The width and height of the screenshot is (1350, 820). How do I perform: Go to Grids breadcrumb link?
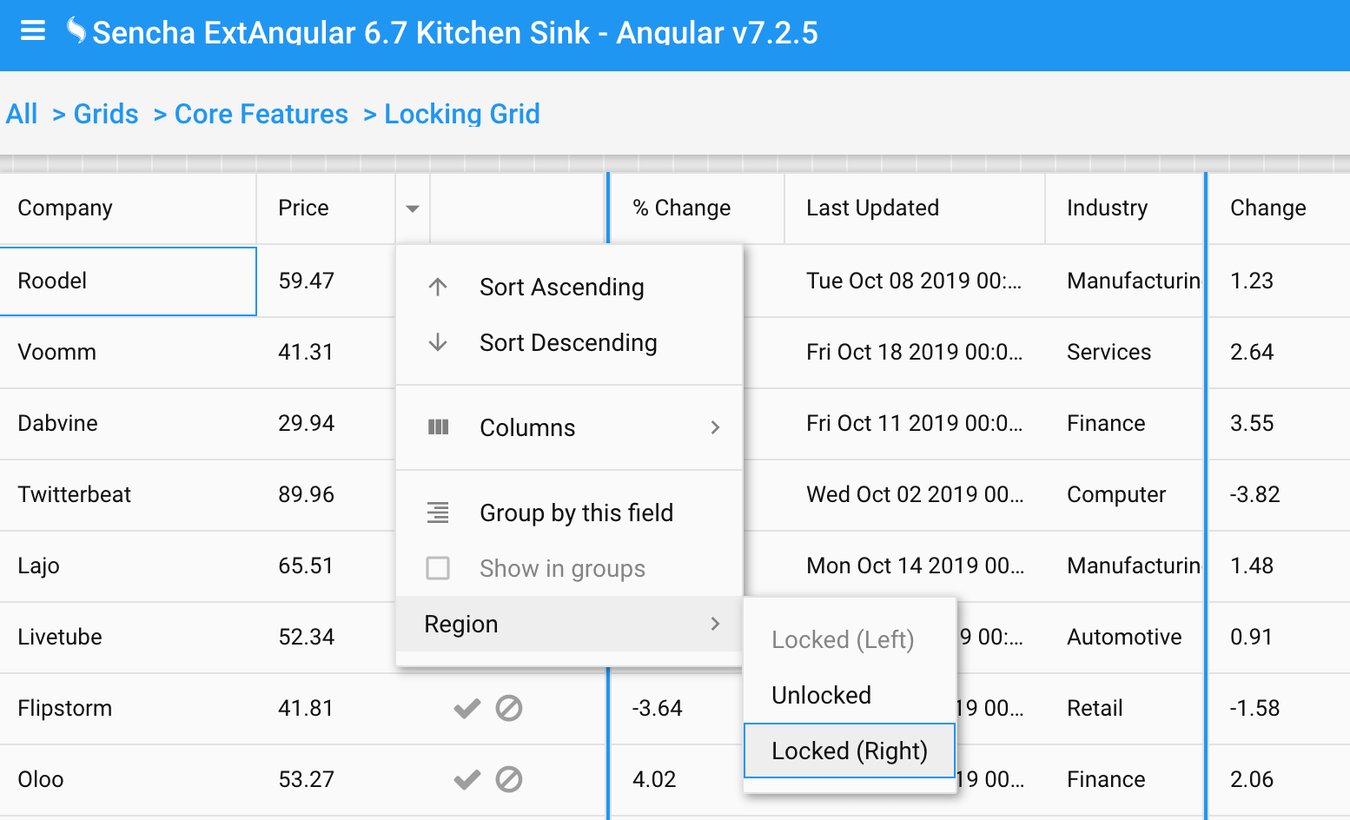point(106,114)
